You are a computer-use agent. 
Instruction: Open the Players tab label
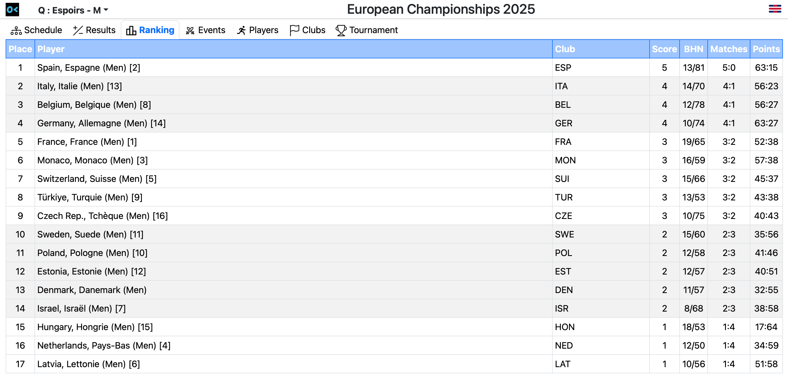pyautogui.click(x=263, y=30)
